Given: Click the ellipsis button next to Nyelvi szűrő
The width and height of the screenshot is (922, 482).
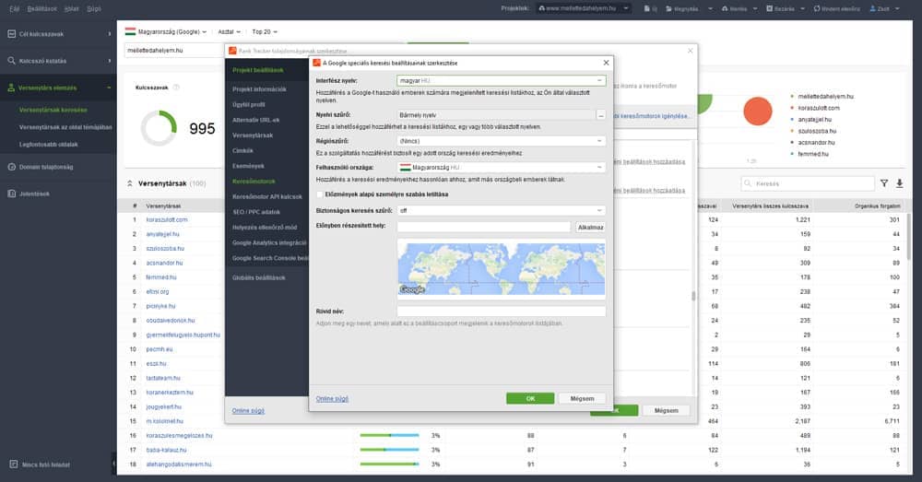Looking at the screenshot, I should (601, 115).
